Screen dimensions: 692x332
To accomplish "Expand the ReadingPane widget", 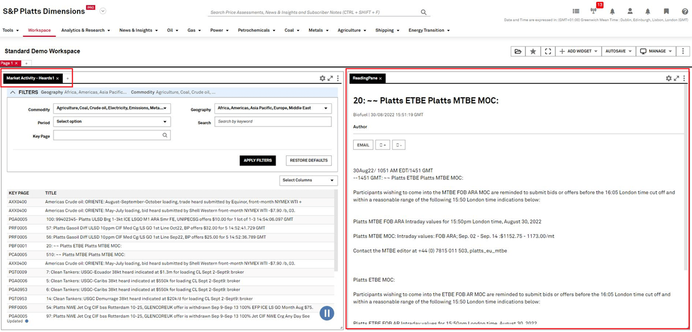I will pyautogui.click(x=676, y=78).
